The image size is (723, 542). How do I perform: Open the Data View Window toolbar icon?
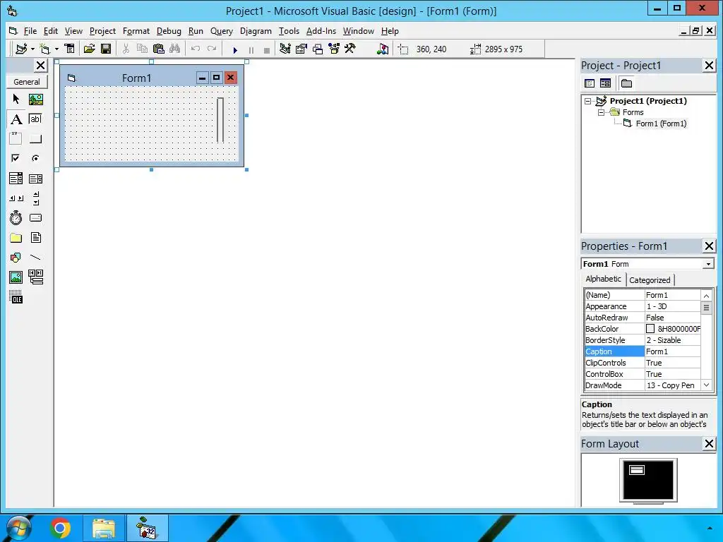[x=383, y=49]
